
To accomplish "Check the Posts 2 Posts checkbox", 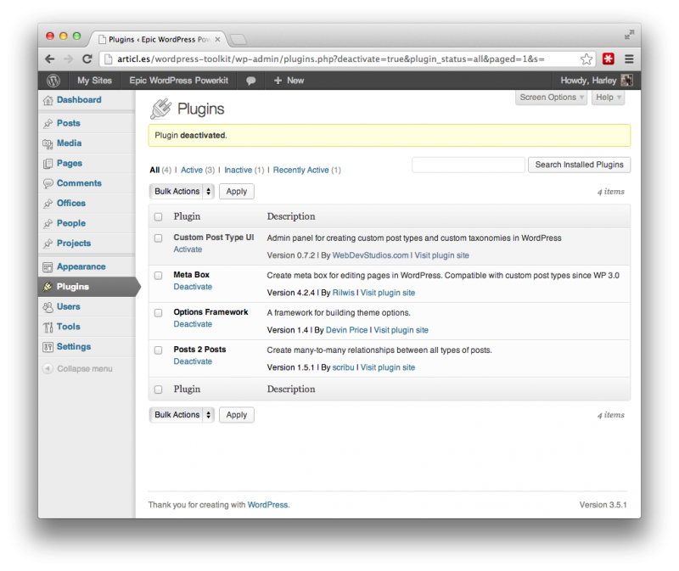I will [x=159, y=350].
